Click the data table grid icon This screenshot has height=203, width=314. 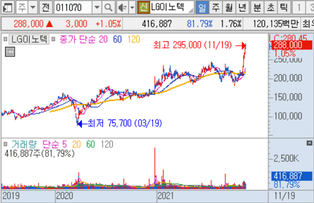click(x=10, y=52)
